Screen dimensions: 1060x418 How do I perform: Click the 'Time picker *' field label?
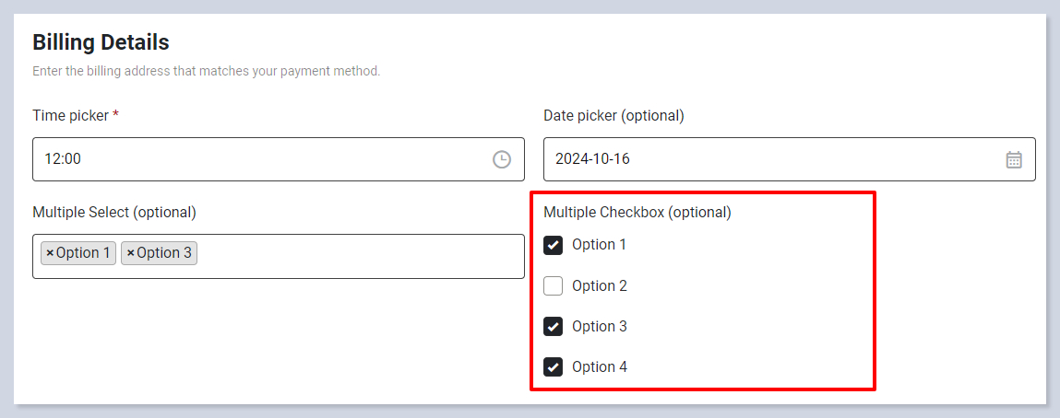(76, 116)
